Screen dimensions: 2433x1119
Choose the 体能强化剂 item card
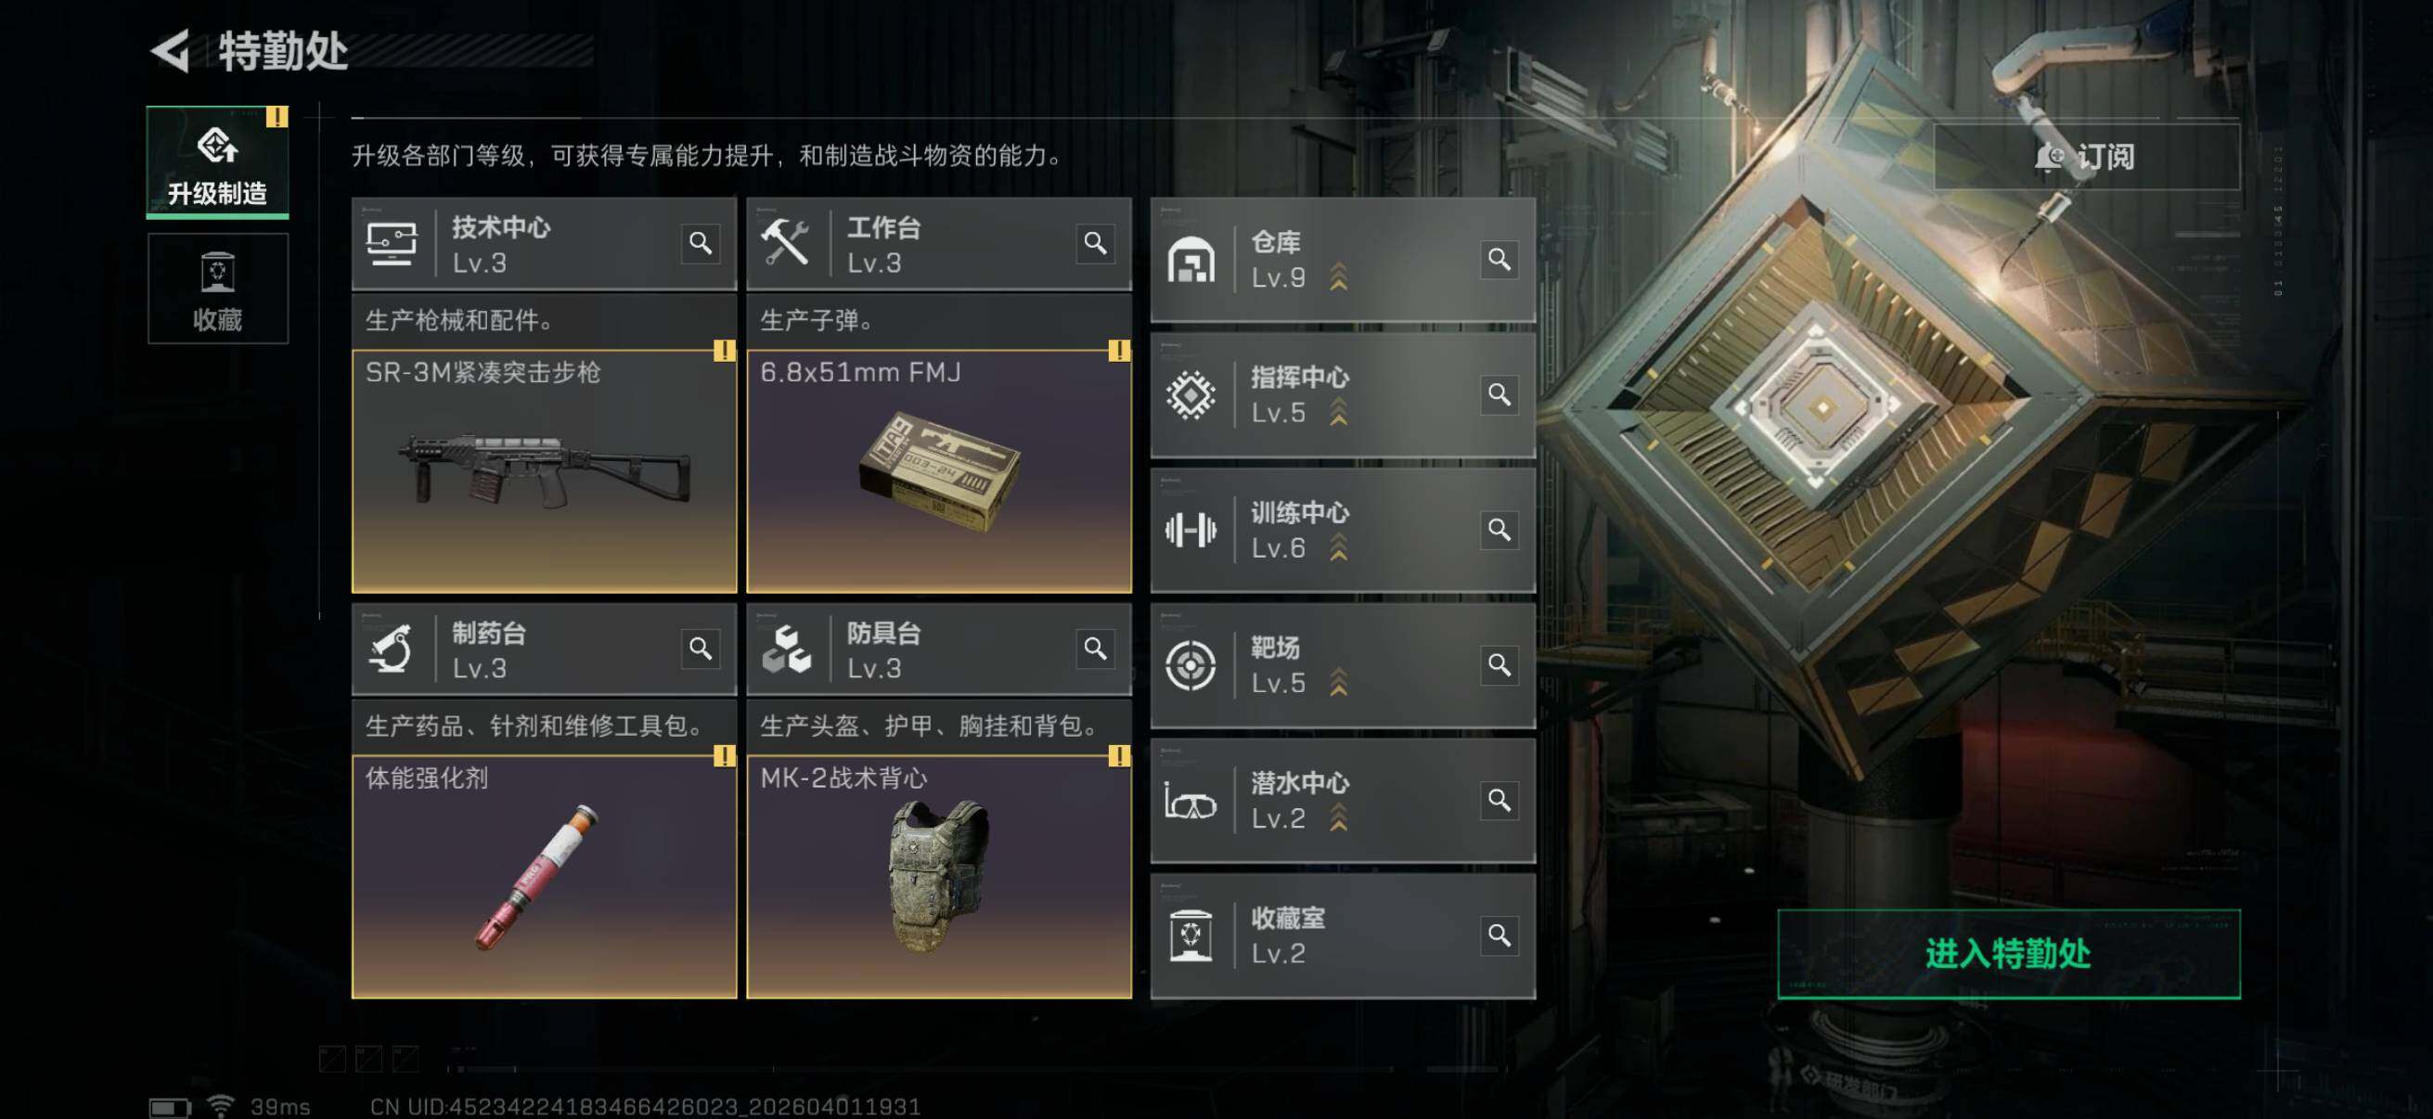point(544,876)
